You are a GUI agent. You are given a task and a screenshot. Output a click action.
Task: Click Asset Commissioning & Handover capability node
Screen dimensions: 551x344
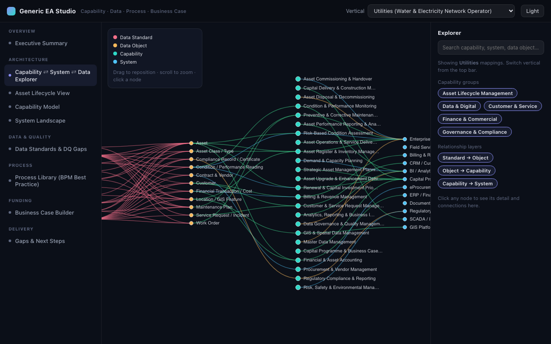tap(298, 79)
